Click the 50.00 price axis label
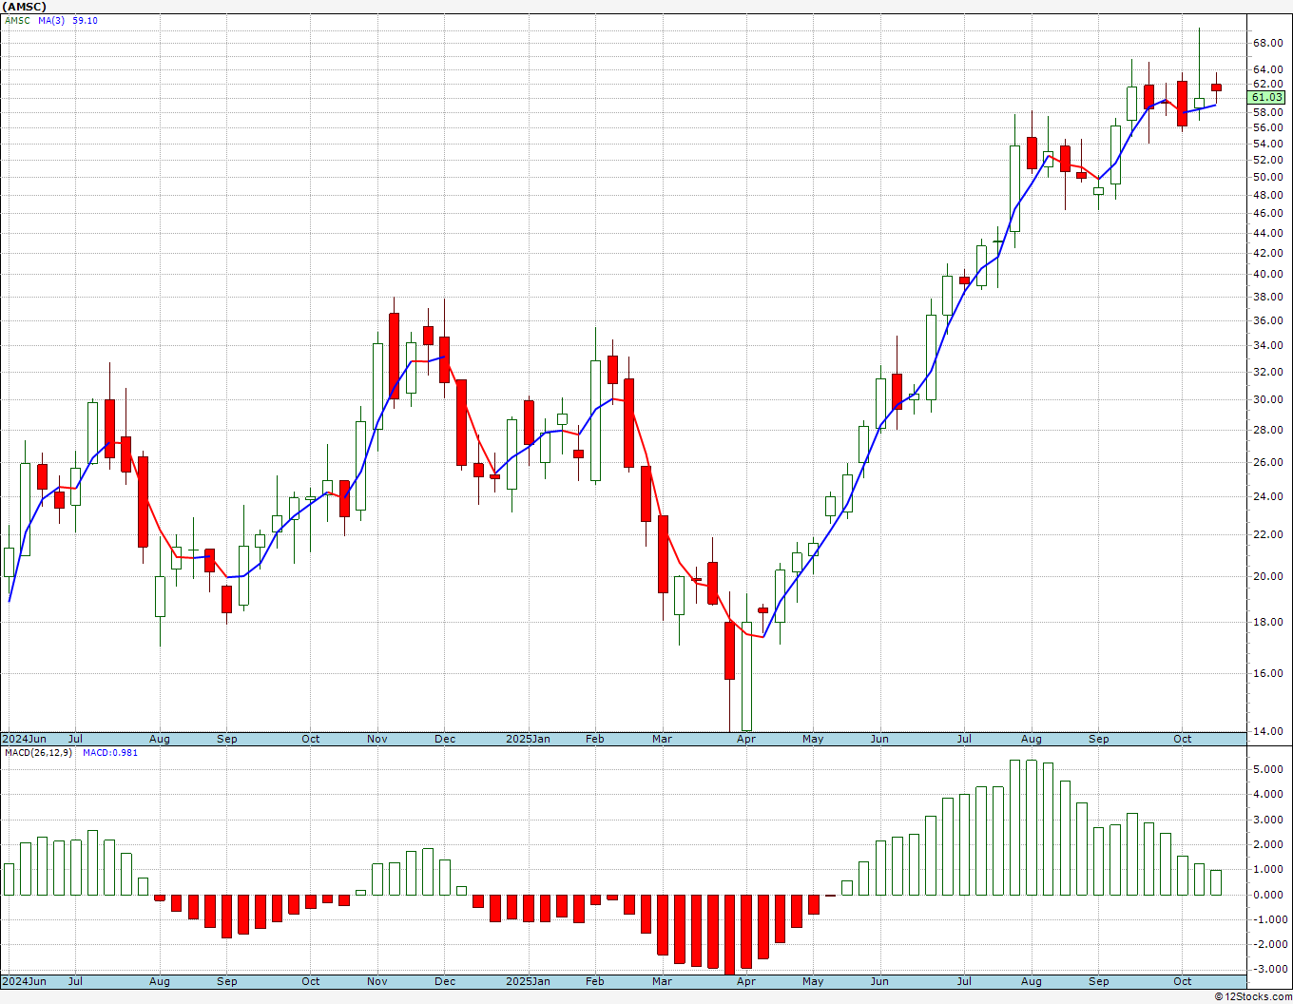 pyautogui.click(x=1267, y=177)
